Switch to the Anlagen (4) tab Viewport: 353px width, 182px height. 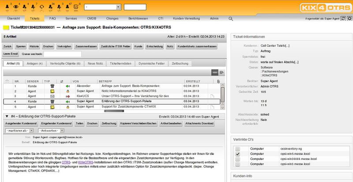coord(35,64)
